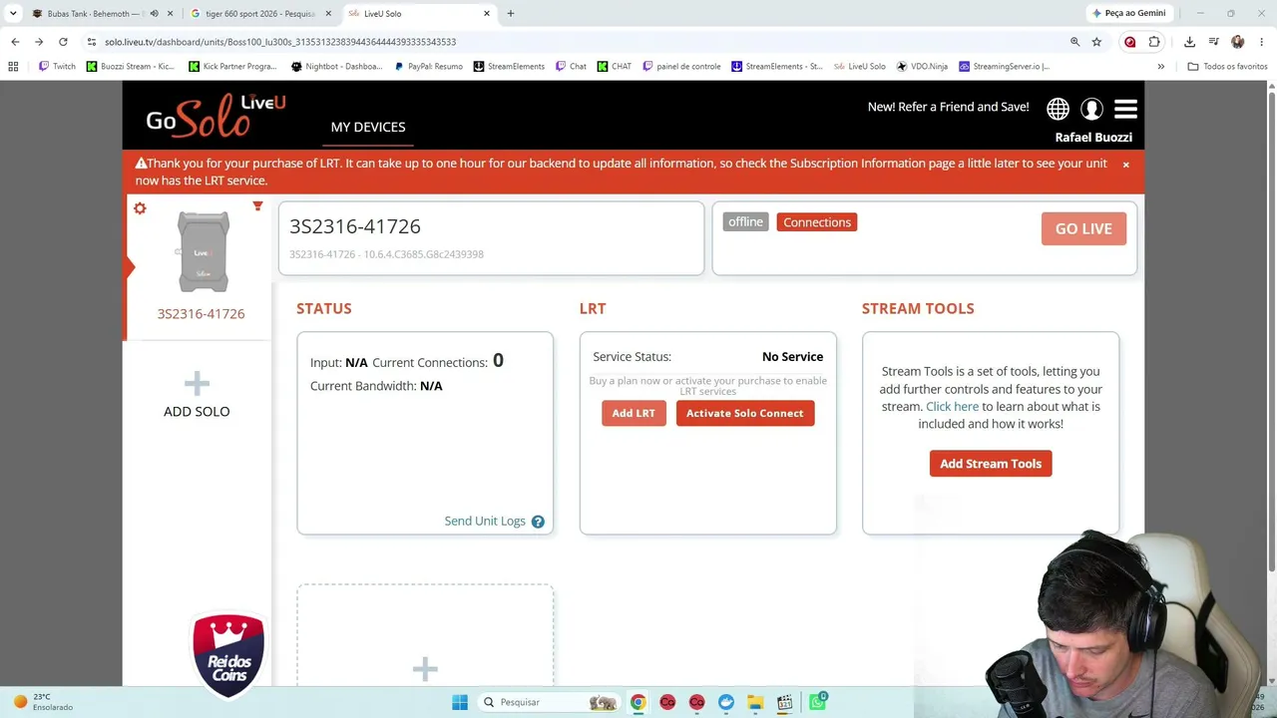1277x718 pixels.
Task: Click the Go Solo LiveU logo
Action: (215, 116)
